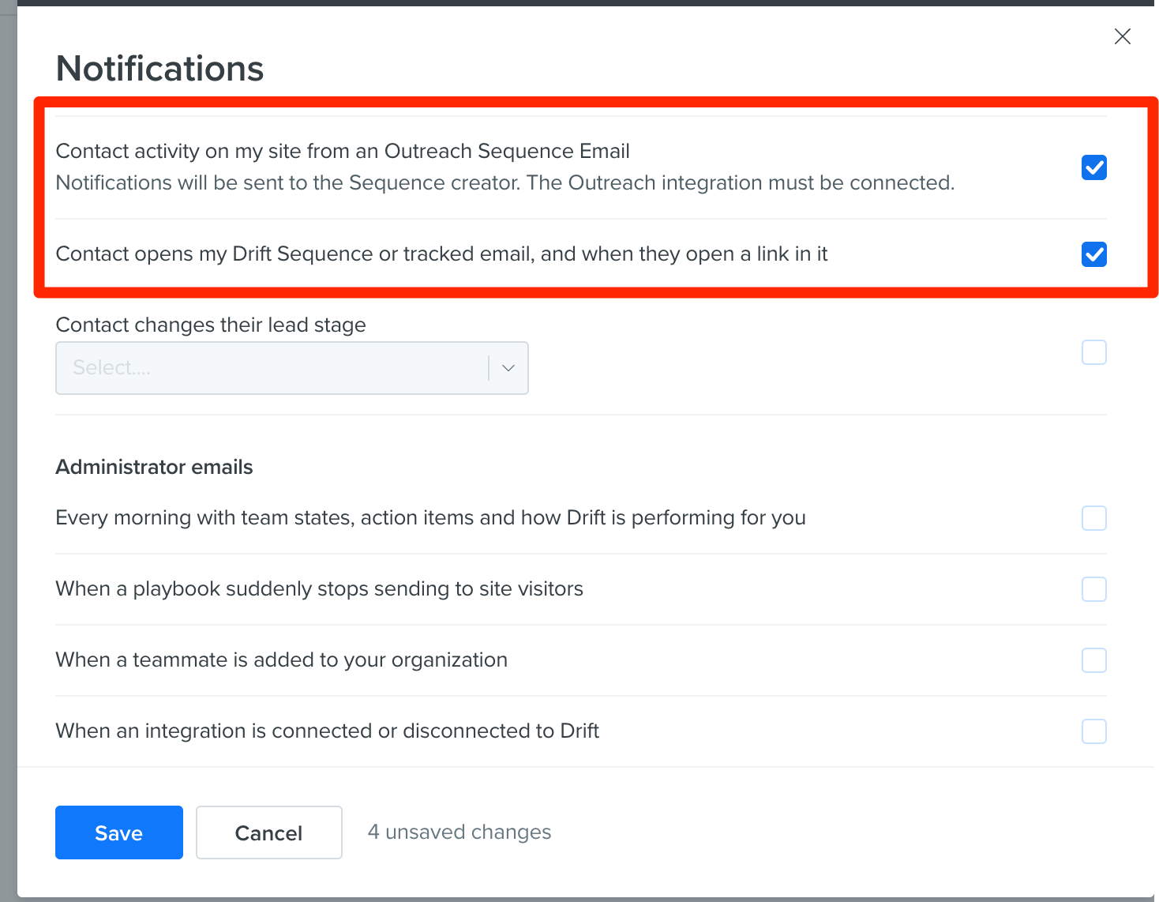
Task: Close the Notifications dialog with the X icon
Action: coord(1122,36)
